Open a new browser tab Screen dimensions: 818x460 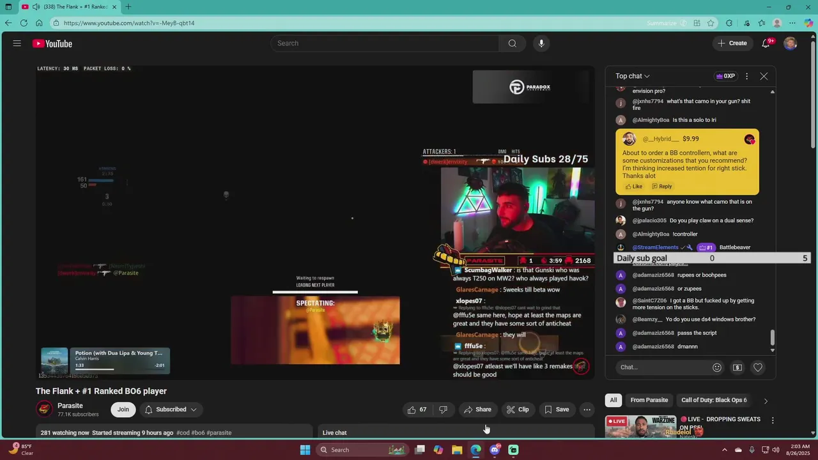128,7
